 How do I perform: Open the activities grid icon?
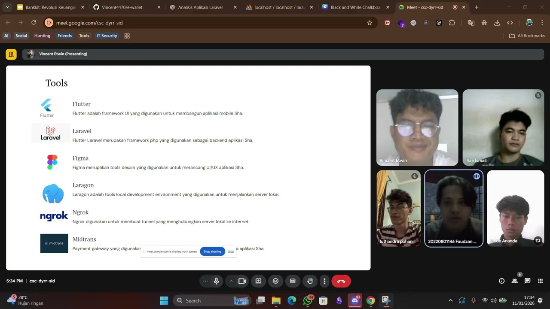coord(540,281)
